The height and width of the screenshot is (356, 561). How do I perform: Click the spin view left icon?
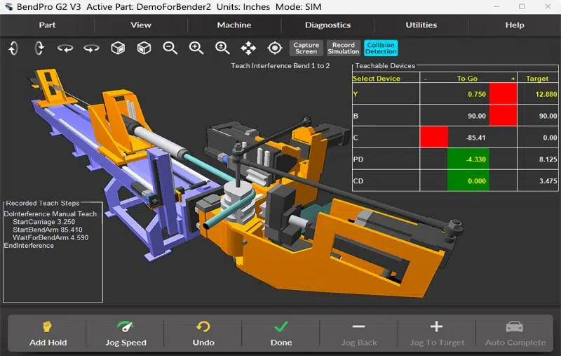coord(65,48)
